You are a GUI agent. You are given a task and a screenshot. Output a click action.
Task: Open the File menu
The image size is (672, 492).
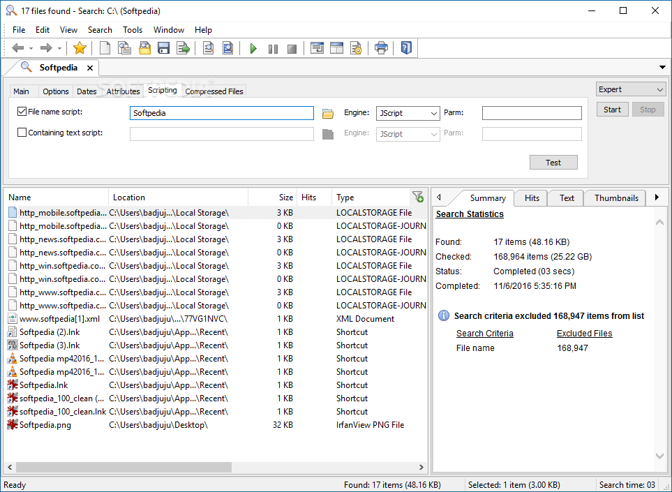(19, 30)
